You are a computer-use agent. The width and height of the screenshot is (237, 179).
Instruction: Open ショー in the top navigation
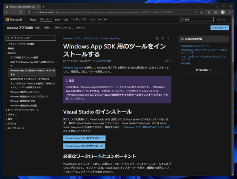(92, 19)
